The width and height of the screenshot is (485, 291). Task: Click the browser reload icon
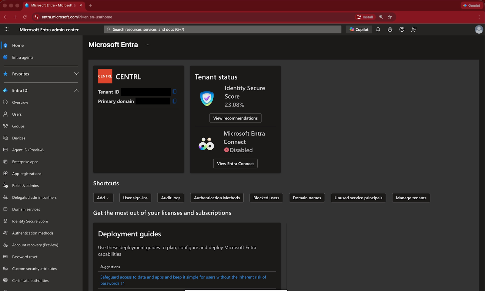25,17
